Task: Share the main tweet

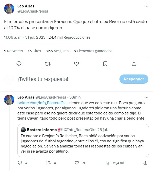Action: pyautogui.click(x=134, y=64)
